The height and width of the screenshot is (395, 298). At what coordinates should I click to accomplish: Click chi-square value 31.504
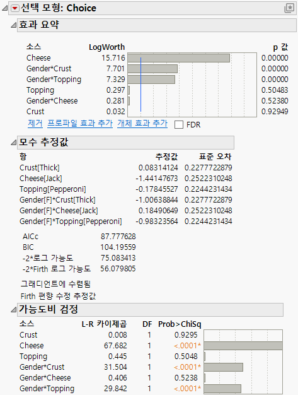point(115,367)
